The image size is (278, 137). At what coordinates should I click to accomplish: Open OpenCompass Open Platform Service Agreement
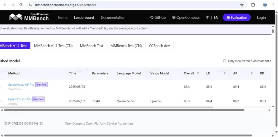click(99, 124)
